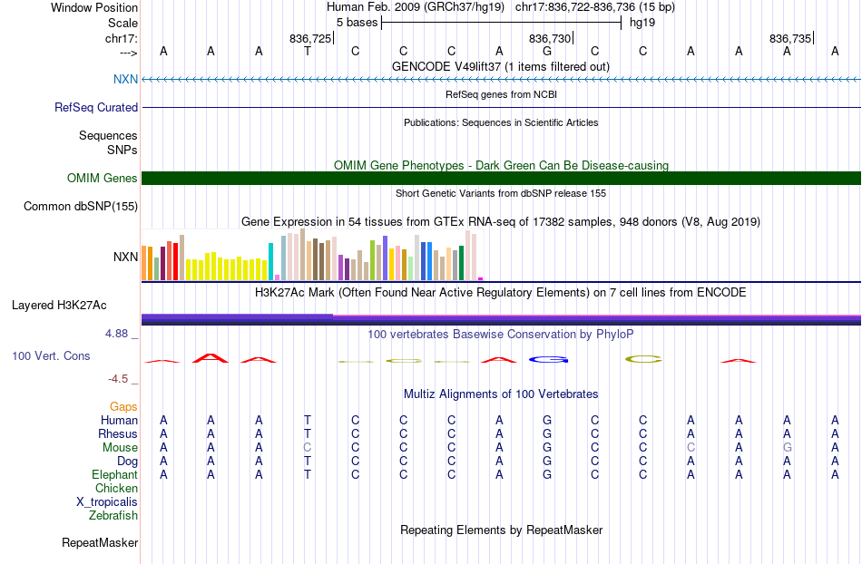Click the 836,725 position label

point(310,38)
